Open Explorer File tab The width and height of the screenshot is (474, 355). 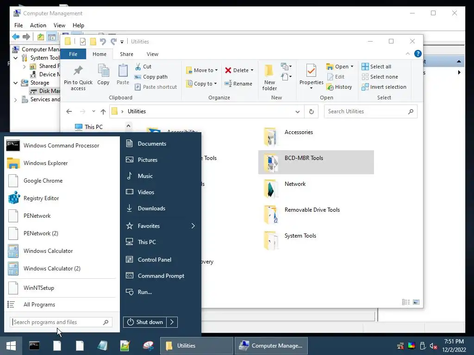click(x=73, y=54)
